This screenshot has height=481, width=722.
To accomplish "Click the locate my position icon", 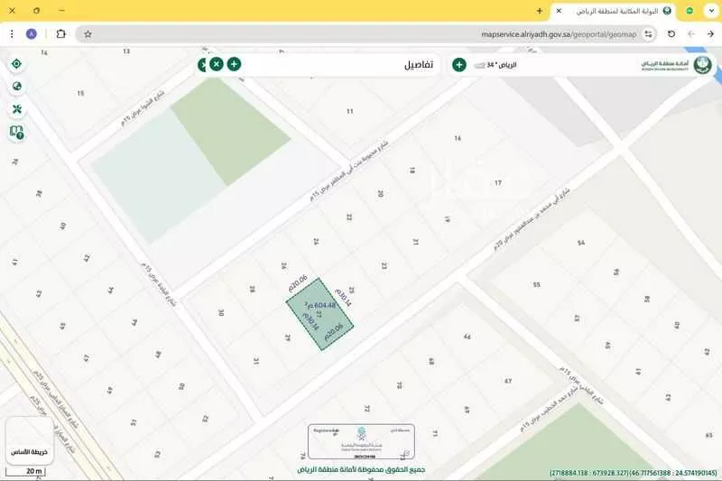I will click(16, 64).
